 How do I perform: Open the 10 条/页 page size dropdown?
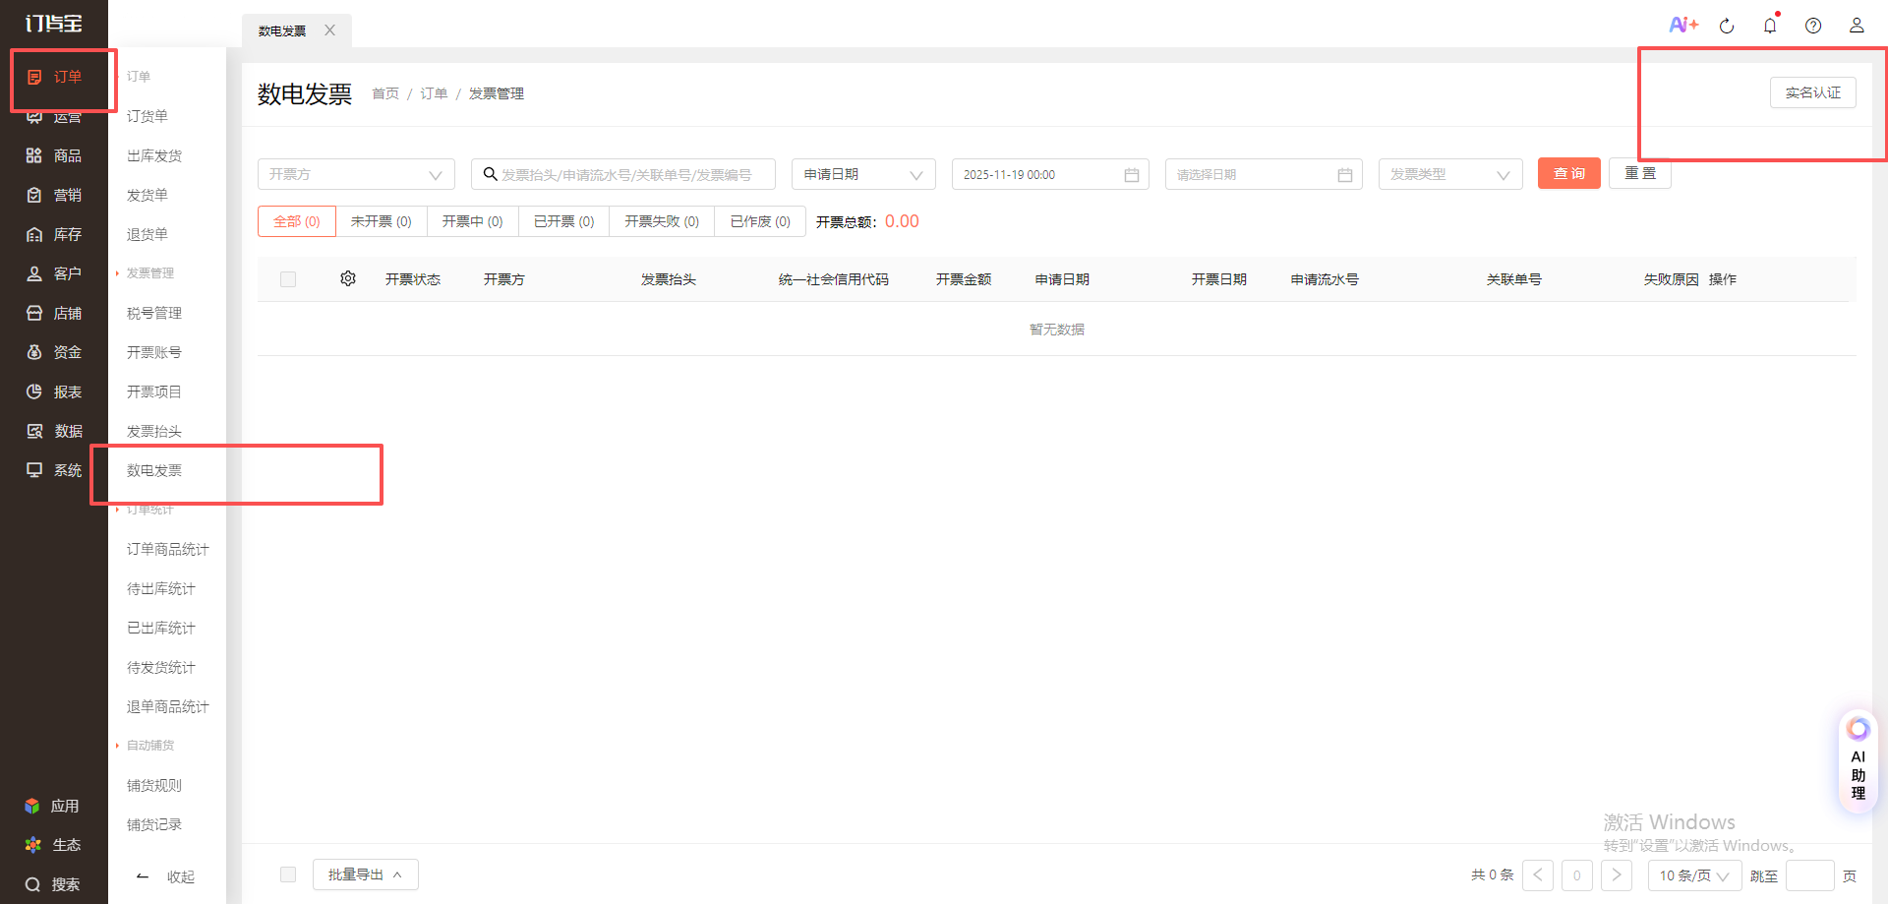pyautogui.click(x=1694, y=875)
